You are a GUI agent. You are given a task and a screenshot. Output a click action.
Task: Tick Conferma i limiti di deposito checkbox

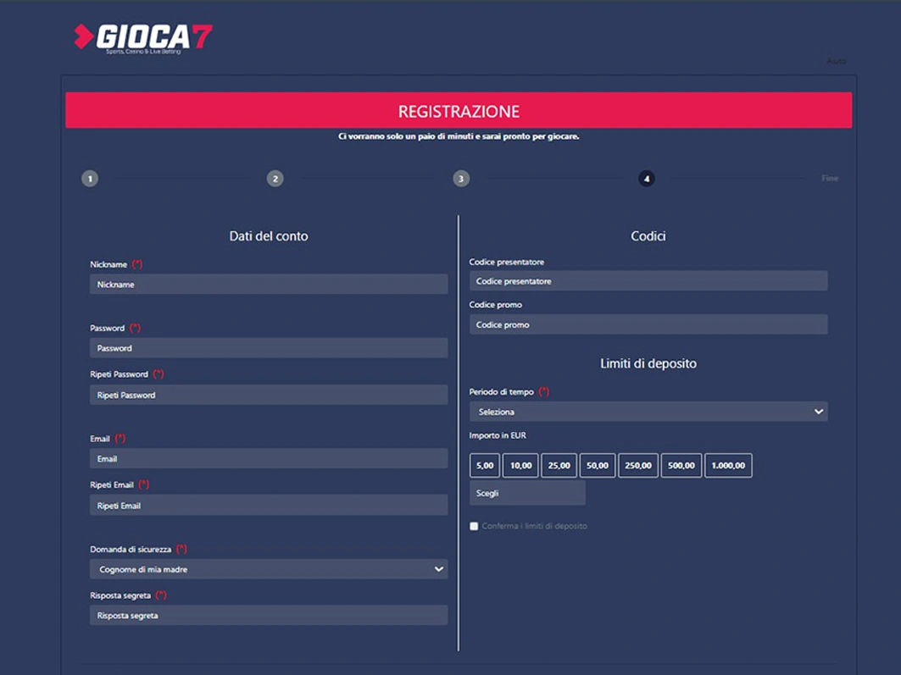pyautogui.click(x=474, y=526)
